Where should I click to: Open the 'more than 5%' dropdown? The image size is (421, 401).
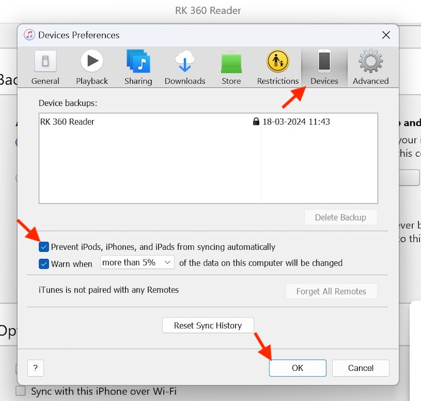137,263
